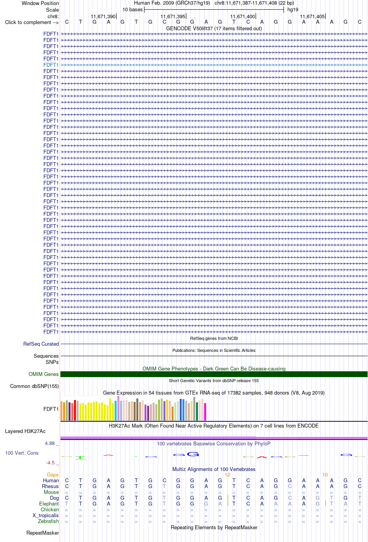This screenshot has height=542, width=368.
Task: Click the magenta last bar in GTEx chart
Action: (x=205, y=412)
